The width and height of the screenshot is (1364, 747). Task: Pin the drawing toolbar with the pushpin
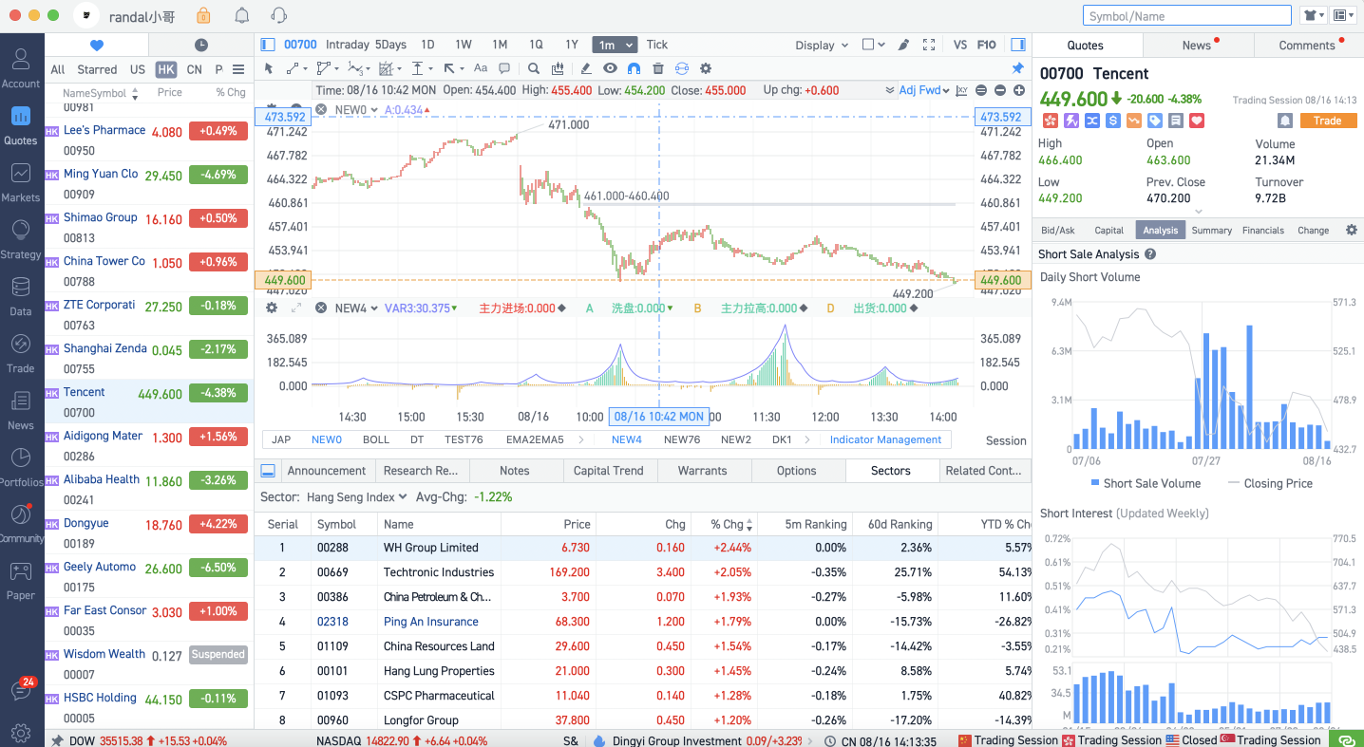point(1018,68)
